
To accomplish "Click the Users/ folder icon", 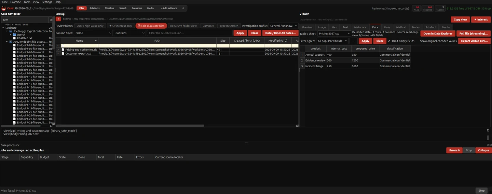I will (x=14, y=35).
